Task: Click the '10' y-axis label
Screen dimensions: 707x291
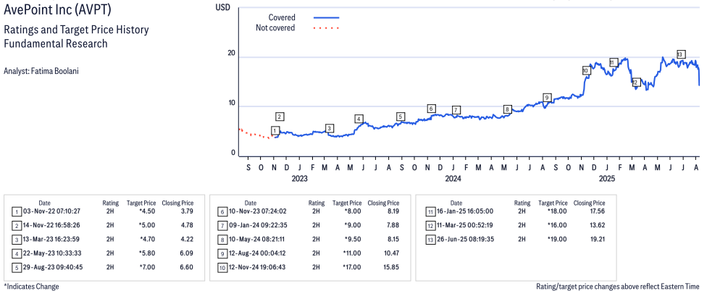Action: coord(231,103)
